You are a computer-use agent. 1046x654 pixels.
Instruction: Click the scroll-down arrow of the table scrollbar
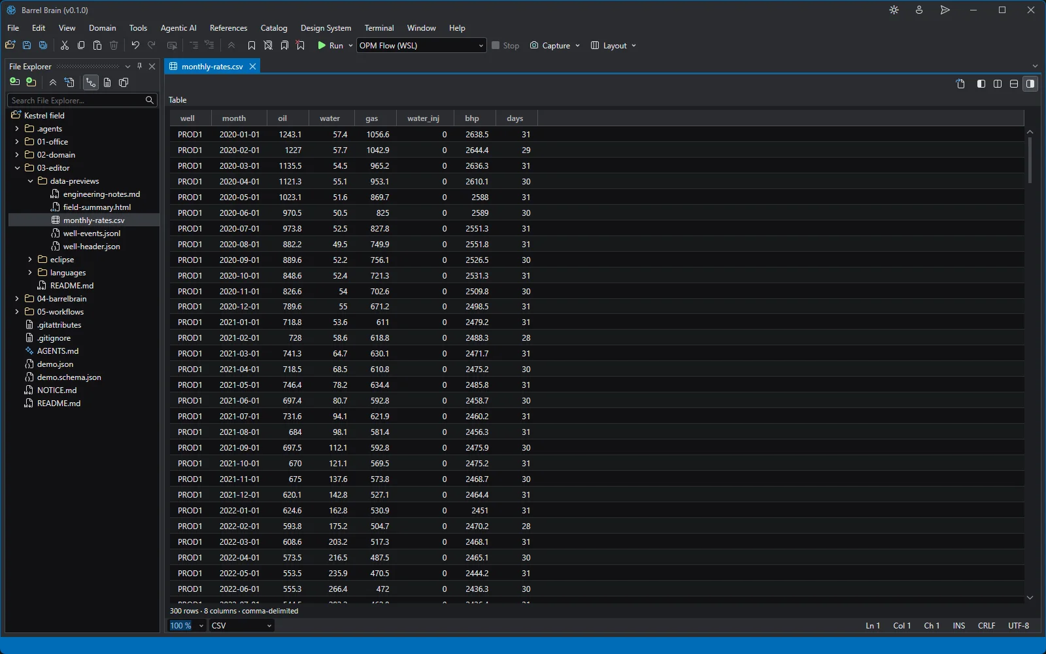[x=1030, y=597]
